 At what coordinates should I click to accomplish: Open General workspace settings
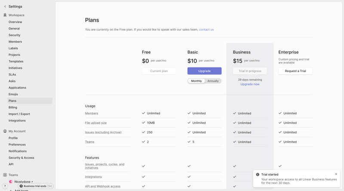tap(14, 28)
